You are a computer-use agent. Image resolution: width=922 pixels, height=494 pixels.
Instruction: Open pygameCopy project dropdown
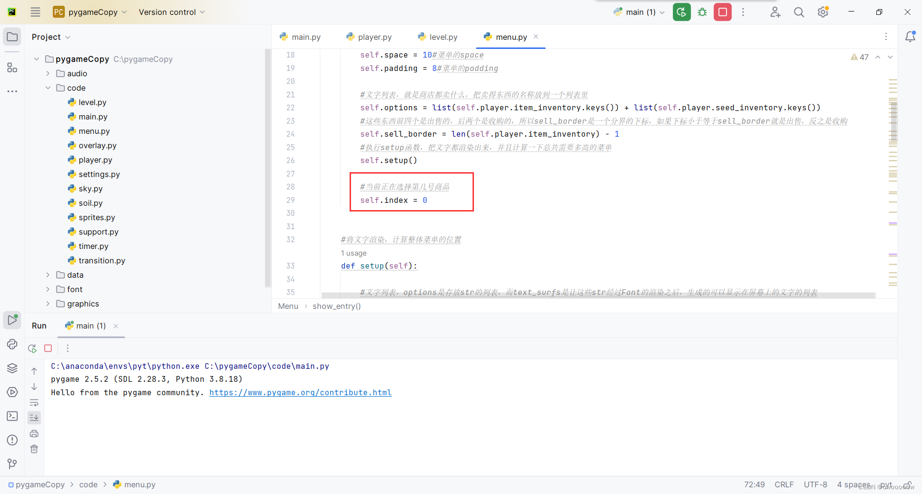click(90, 12)
